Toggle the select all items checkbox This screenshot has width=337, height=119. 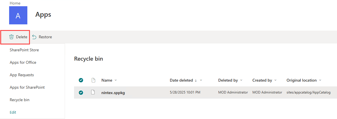click(x=81, y=80)
